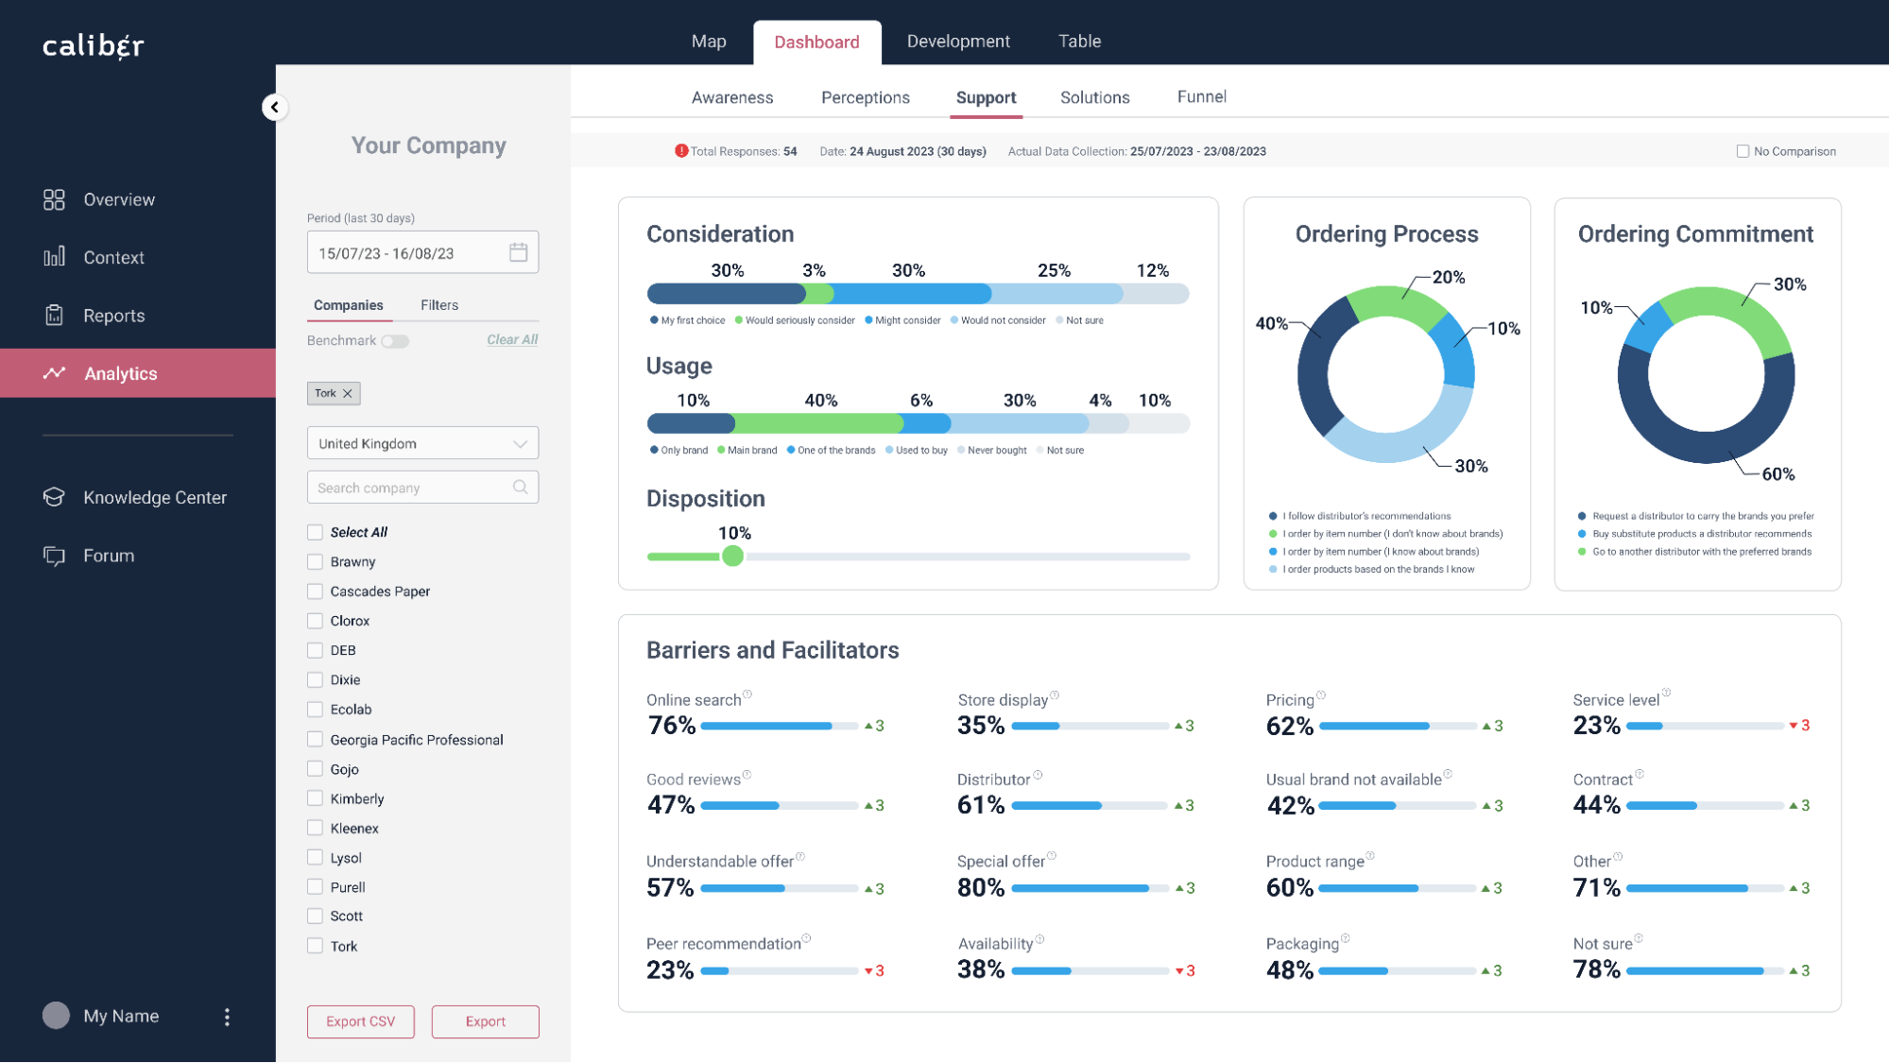This screenshot has height=1063, width=1889.
Task: Click the Forum chat bubble icon
Action: [54, 556]
